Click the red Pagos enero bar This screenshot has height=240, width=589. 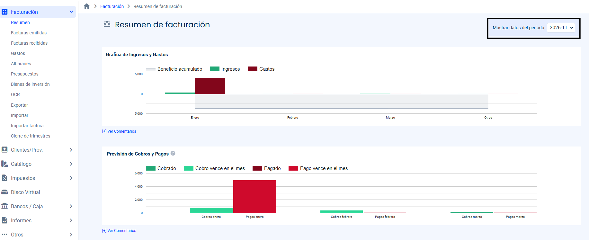click(254, 196)
